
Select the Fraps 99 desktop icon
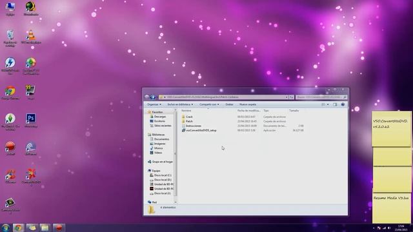coord(30,93)
